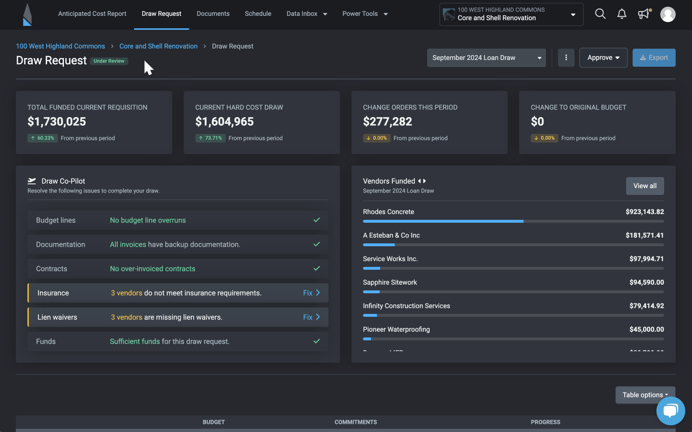The image size is (692, 432).
Task: Open the Approve dropdown button
Action: click(x=604, y=58)
